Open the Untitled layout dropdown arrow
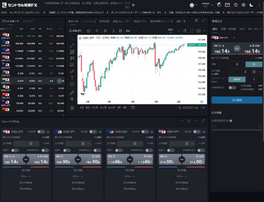264x202 pixels. [x=212, y=5]
